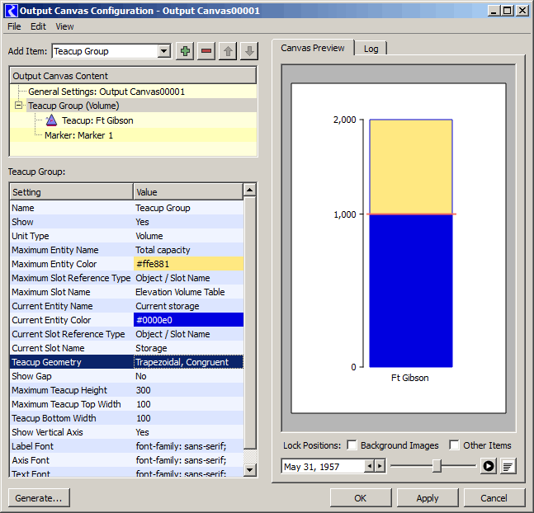Click the Current Slot Name value Storage

click(x=188, y=348)
